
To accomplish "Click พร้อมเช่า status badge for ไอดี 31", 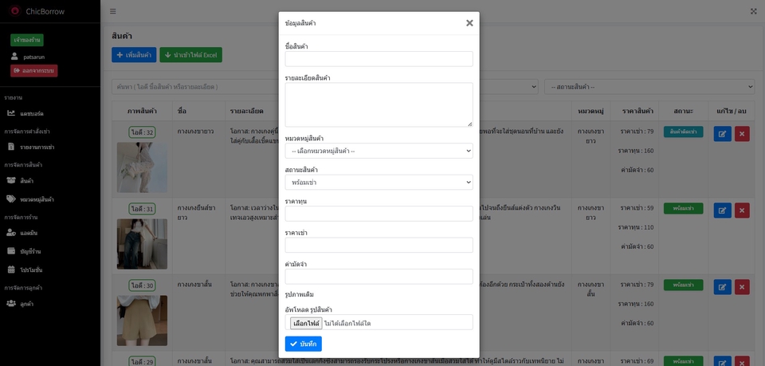I will 683,208.
